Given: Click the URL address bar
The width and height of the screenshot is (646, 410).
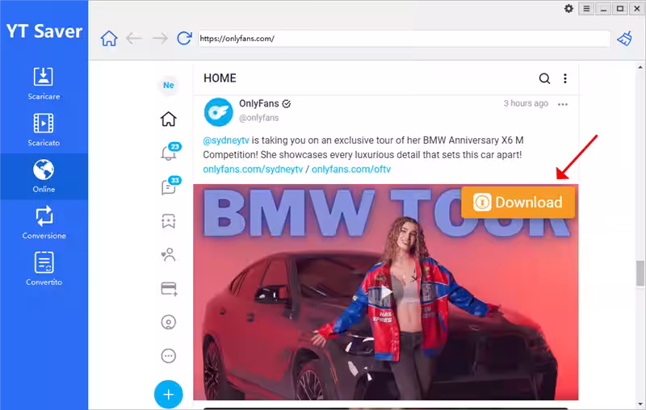Looking at the screenshot, I should pyautogui.click(x=404, y=38).
